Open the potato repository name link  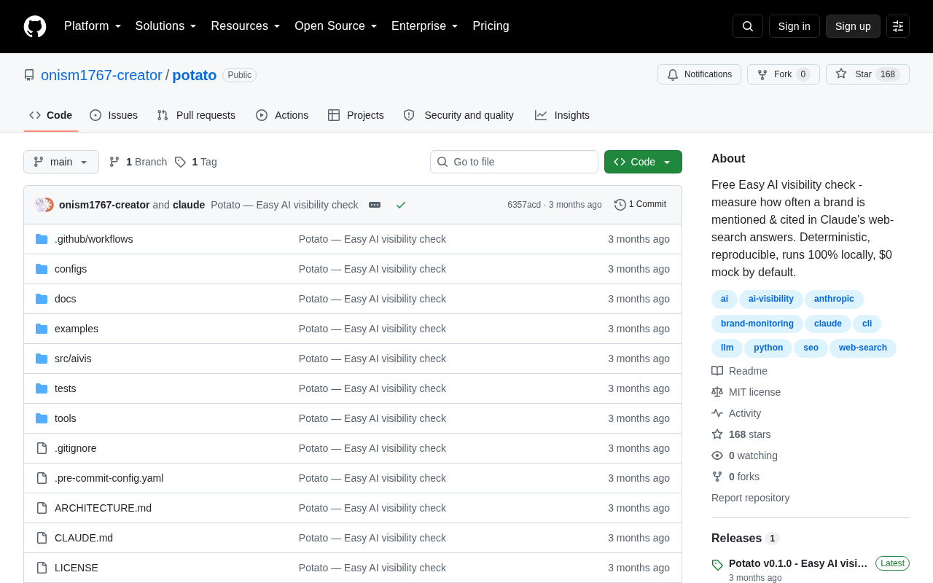195,75
